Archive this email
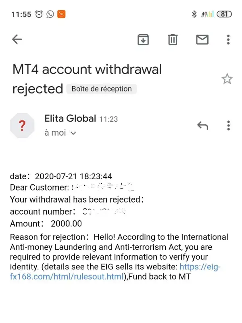This screenshot has width=242, height=323. [143, 39]
